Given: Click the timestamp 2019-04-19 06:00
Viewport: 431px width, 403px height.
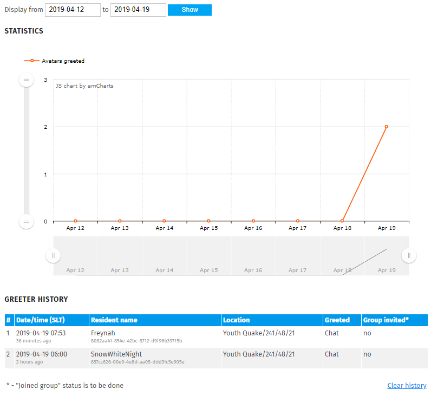Looking at the screenshot, I should (42, 354).
